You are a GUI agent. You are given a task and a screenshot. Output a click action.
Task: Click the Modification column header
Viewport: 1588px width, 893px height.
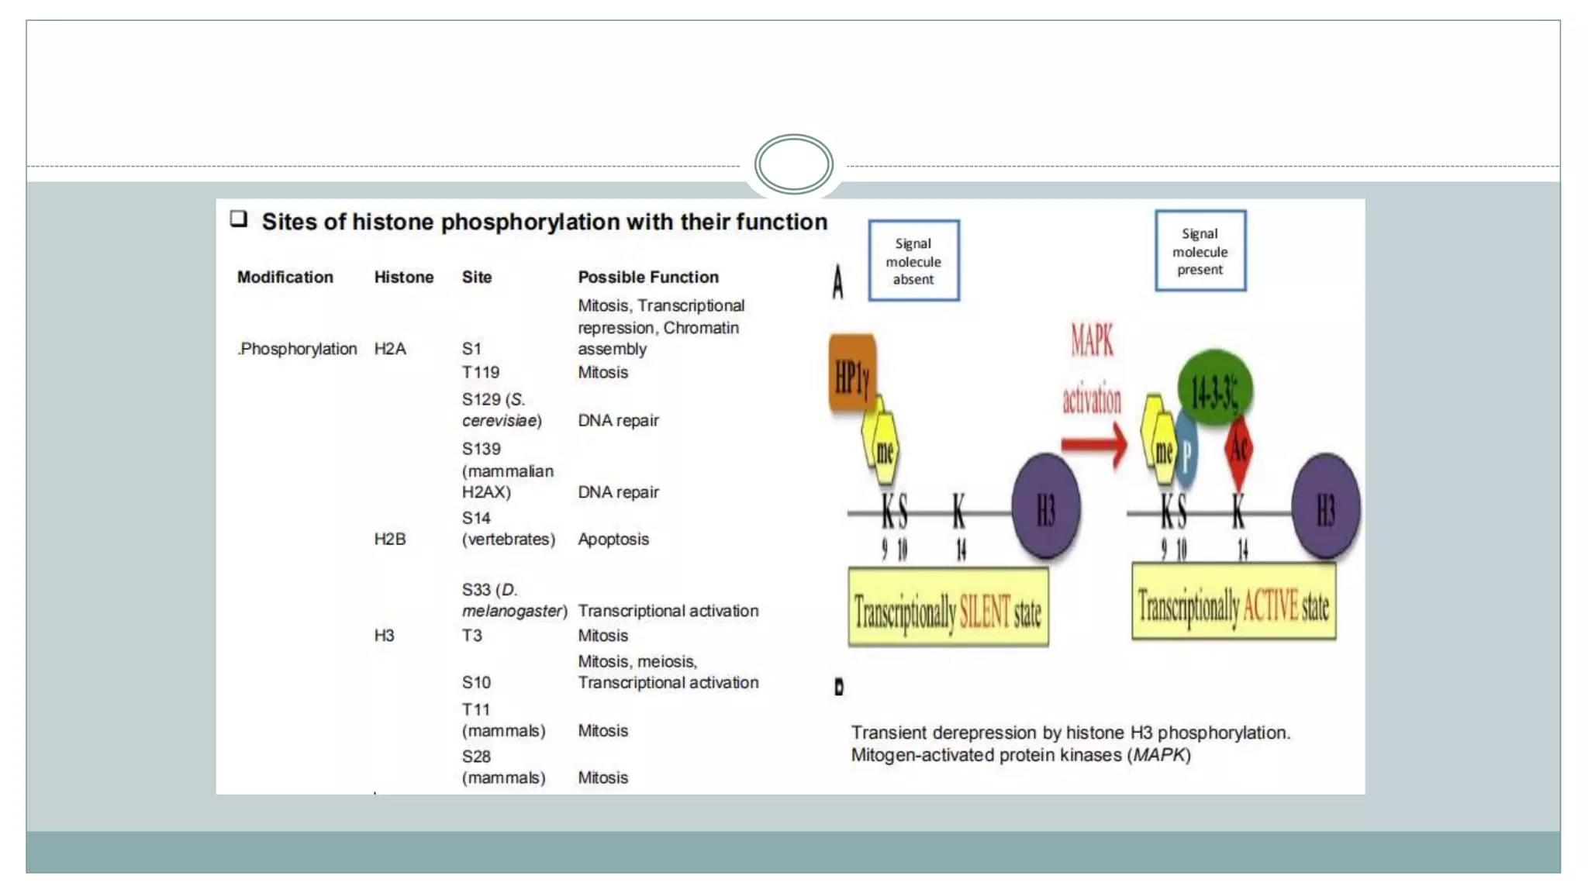[x=285, y=277]
